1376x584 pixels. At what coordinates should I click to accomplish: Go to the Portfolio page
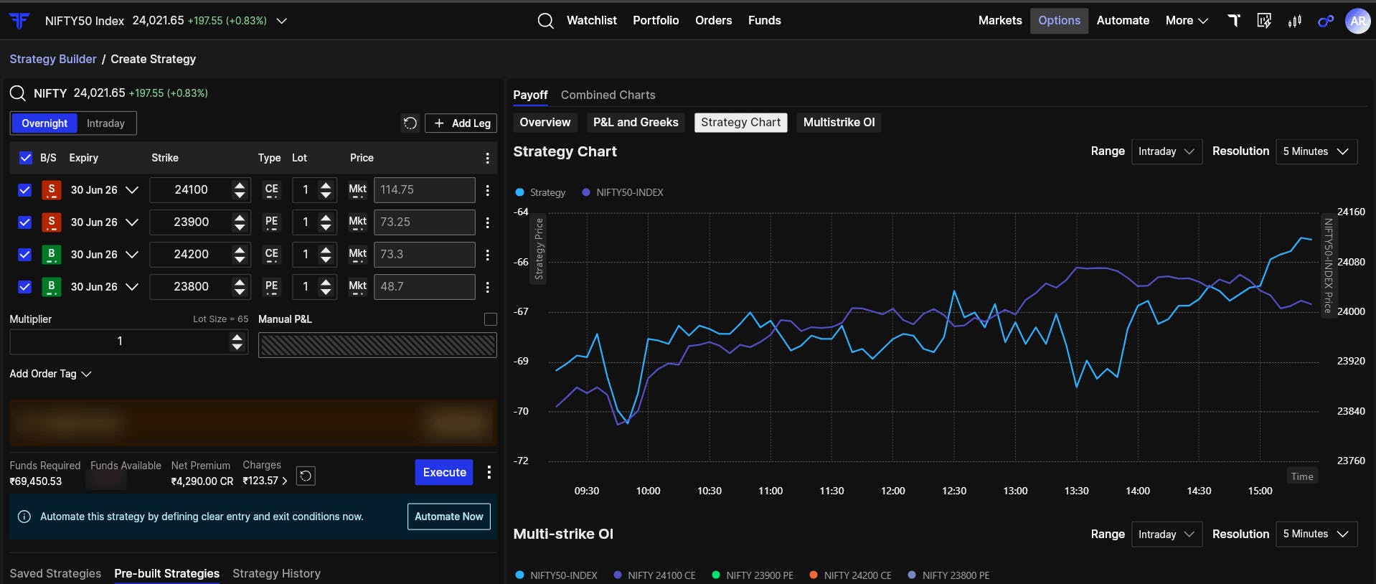(x=656, y=21)
